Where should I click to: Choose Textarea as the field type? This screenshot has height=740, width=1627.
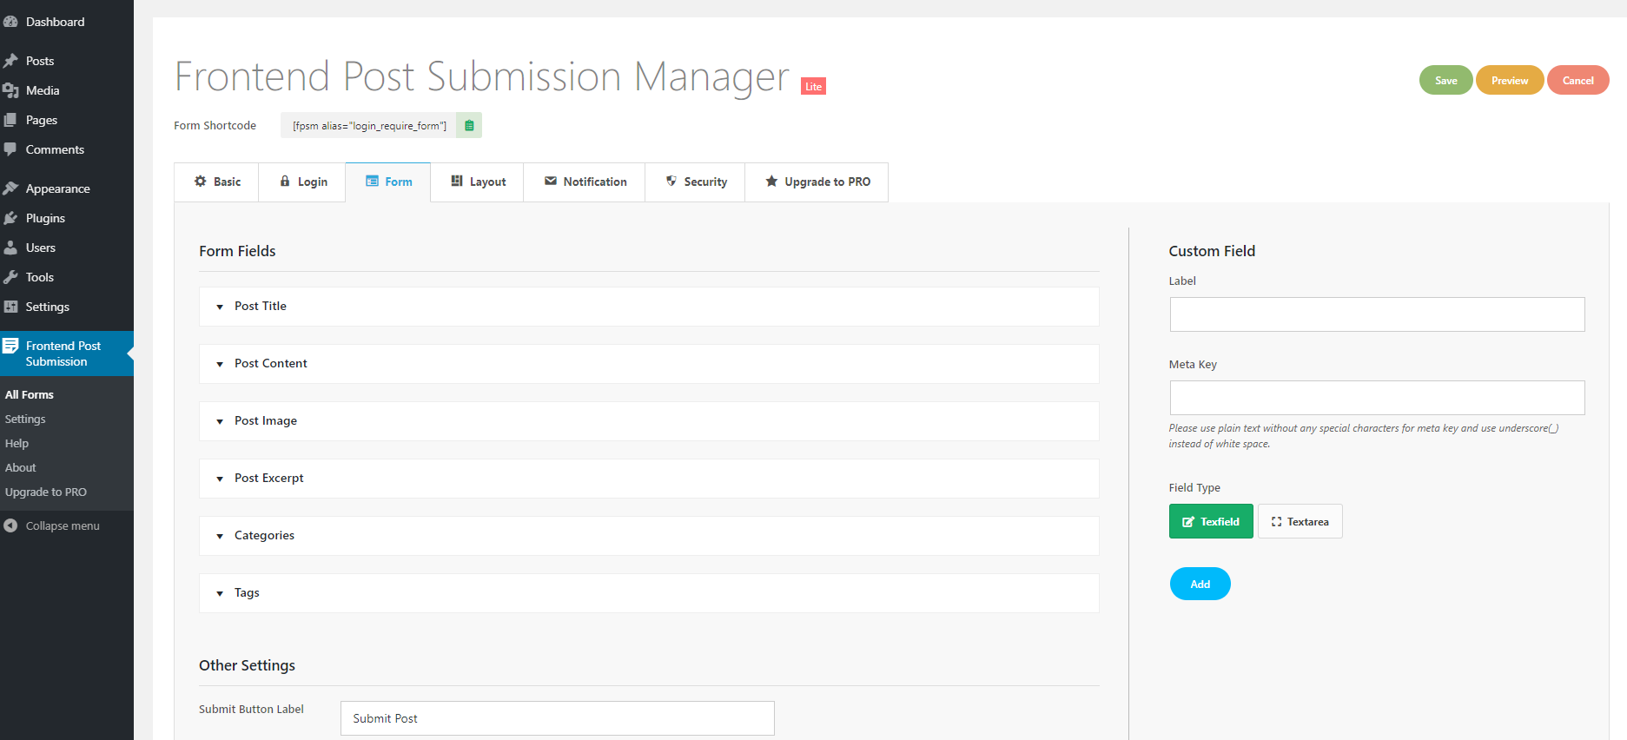point(1300,521)
